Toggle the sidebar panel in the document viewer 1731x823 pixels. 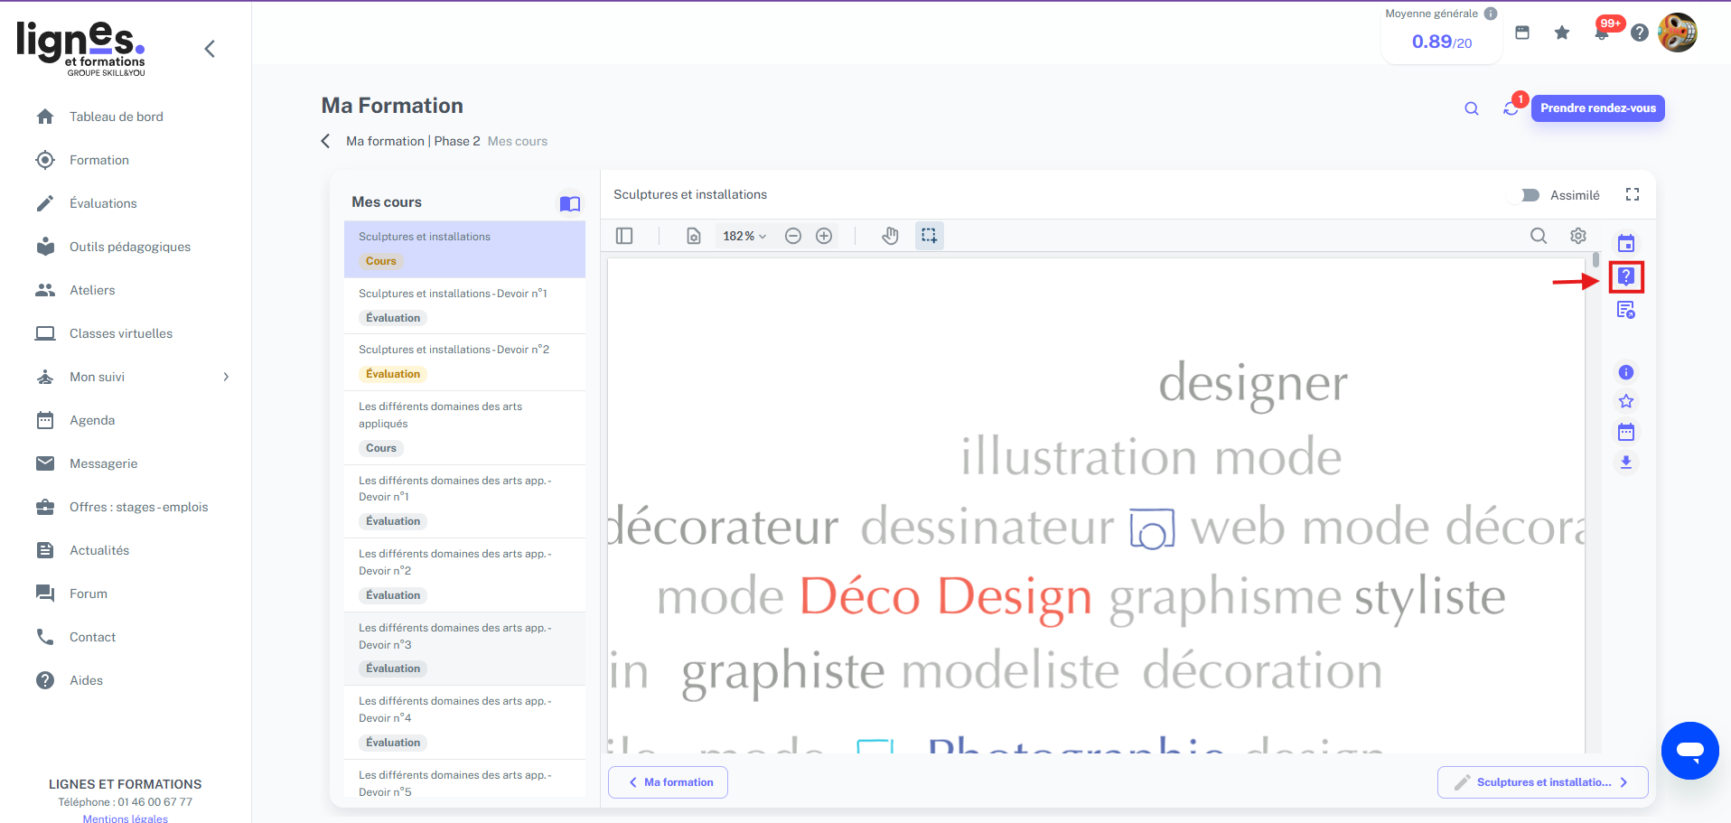point(624,235)
